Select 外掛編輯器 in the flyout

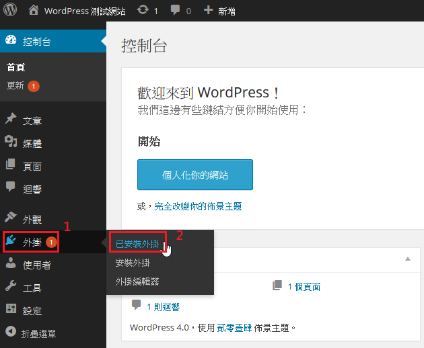(x=137, y=281)
